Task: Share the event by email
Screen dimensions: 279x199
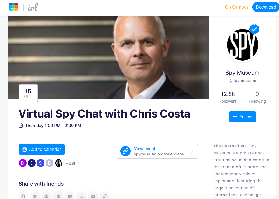Action: pos(93,196)
